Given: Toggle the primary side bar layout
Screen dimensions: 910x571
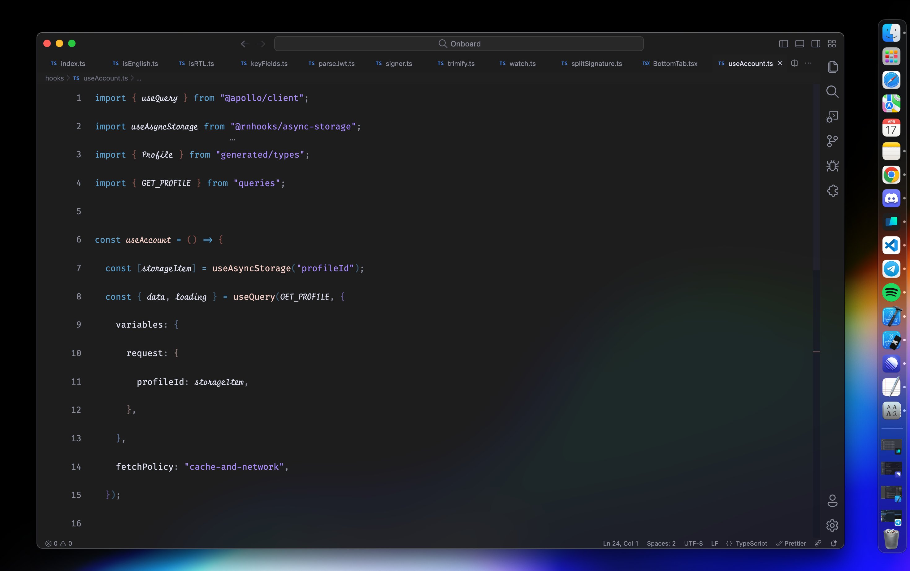Looking at the screenshot, I should point(783,44).
